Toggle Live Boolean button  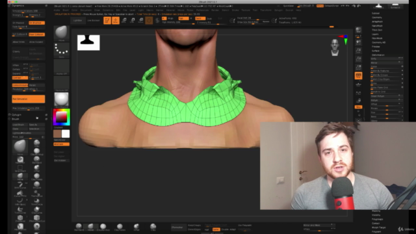tap(94, 20)
